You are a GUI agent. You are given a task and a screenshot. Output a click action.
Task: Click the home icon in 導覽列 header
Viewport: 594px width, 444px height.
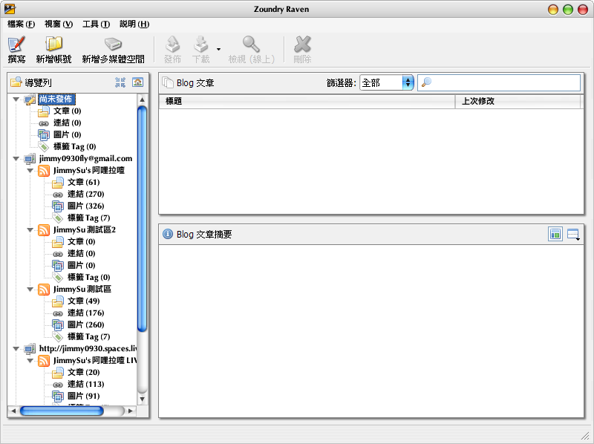137,82
